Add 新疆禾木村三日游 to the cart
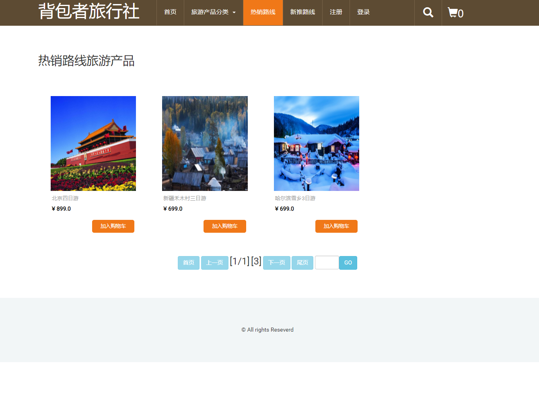539x410 pixels. [x=224, y=226]
